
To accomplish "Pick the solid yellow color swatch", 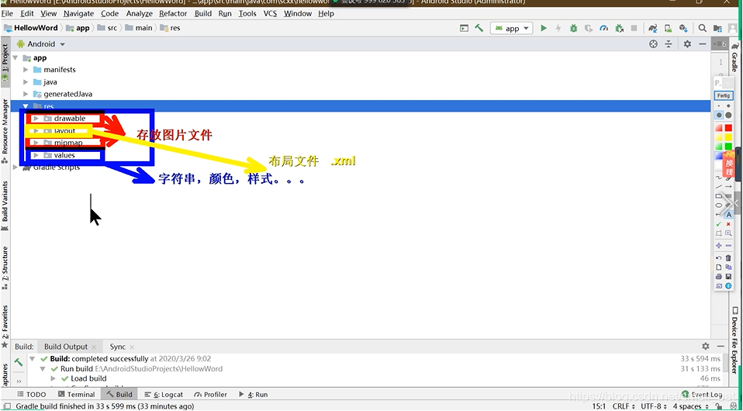I will pos(729,137).
